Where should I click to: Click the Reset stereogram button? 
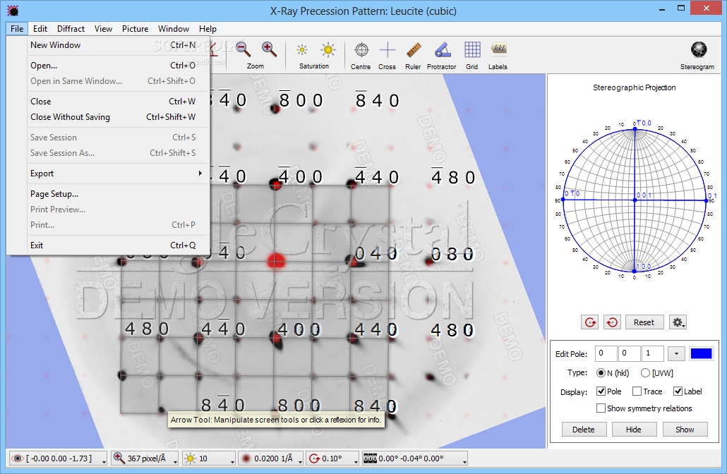tap(644, 322)
